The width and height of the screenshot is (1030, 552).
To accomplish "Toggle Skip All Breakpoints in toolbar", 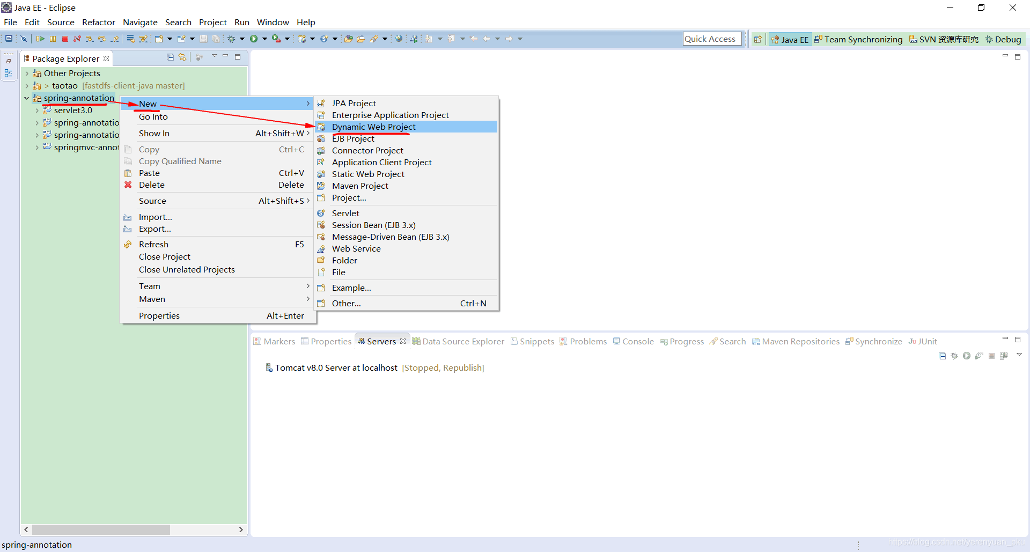I will click(24, 39).
